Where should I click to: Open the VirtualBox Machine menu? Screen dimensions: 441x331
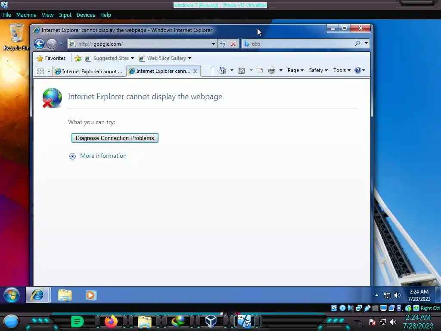(x=26, y=15)
